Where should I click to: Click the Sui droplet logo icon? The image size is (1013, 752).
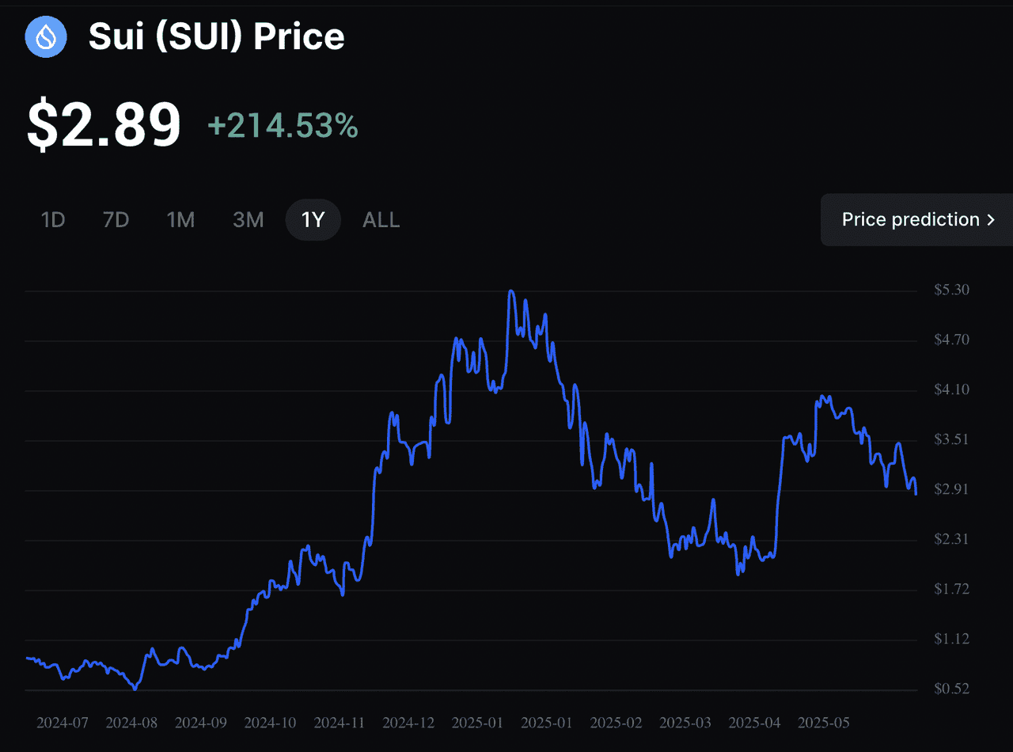(45, 37)
